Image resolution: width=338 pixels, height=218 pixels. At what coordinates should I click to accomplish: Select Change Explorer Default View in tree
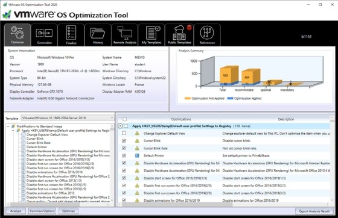(47, 134)
